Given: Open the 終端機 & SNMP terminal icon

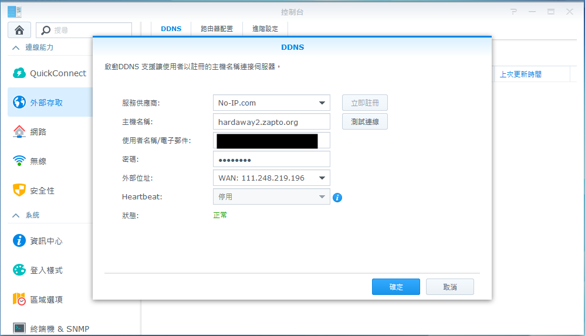Looking at the screenshot, I should coord(19,328).
